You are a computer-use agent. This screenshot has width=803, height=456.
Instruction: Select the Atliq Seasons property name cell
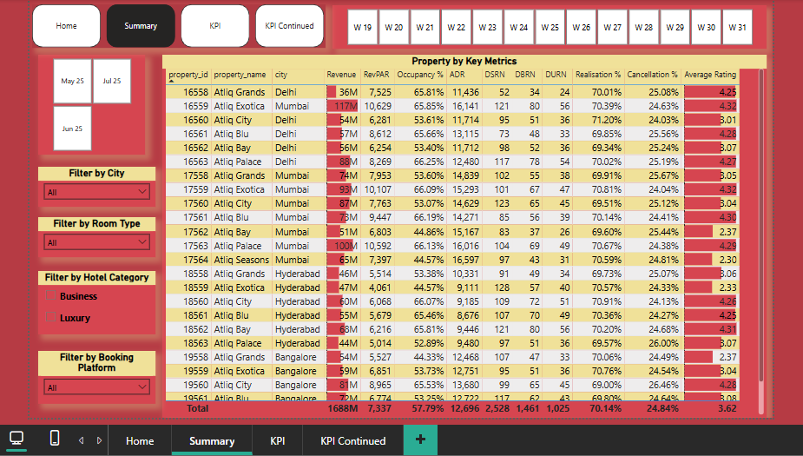pos(241,260)
